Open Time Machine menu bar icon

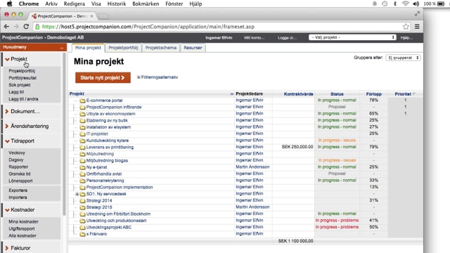(385, 4)
